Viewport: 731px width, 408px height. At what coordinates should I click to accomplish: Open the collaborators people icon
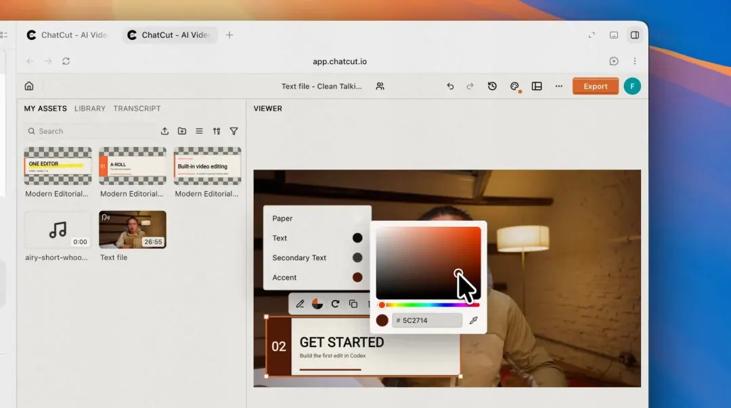click(380, 86)
